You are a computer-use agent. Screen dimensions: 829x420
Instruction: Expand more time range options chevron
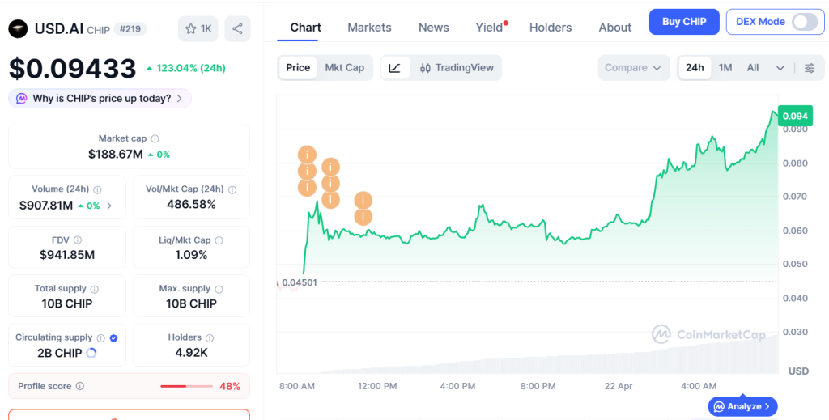coord(780,68)
